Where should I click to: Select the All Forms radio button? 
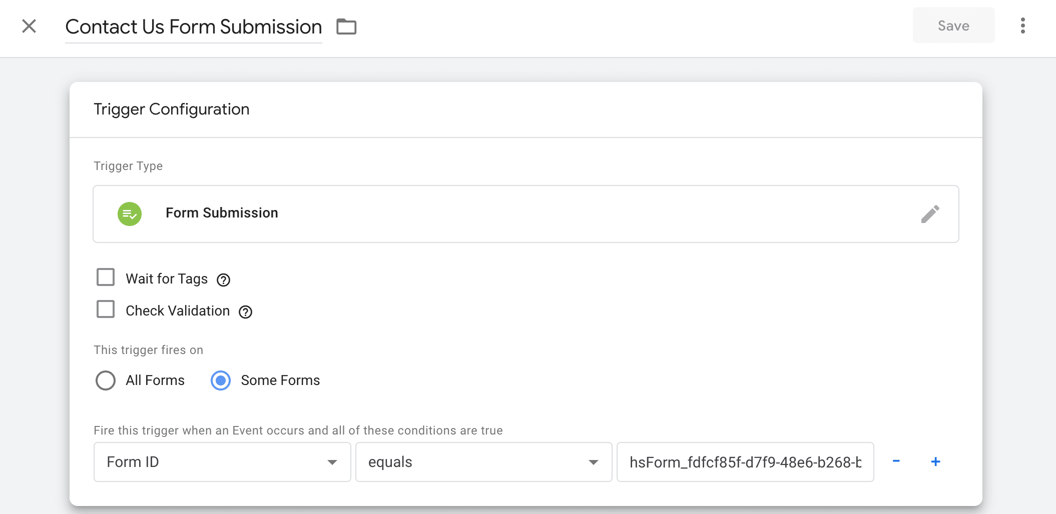click(106, 380)
